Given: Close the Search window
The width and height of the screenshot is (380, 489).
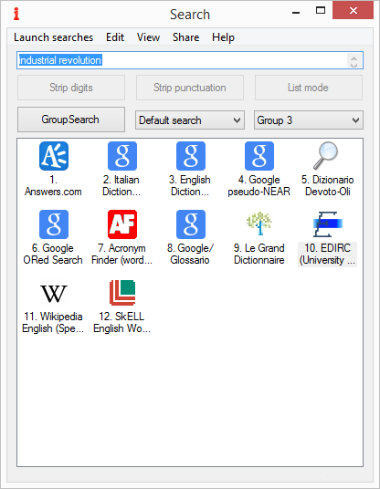Looking at the screenshot, I should pos(354,11).
